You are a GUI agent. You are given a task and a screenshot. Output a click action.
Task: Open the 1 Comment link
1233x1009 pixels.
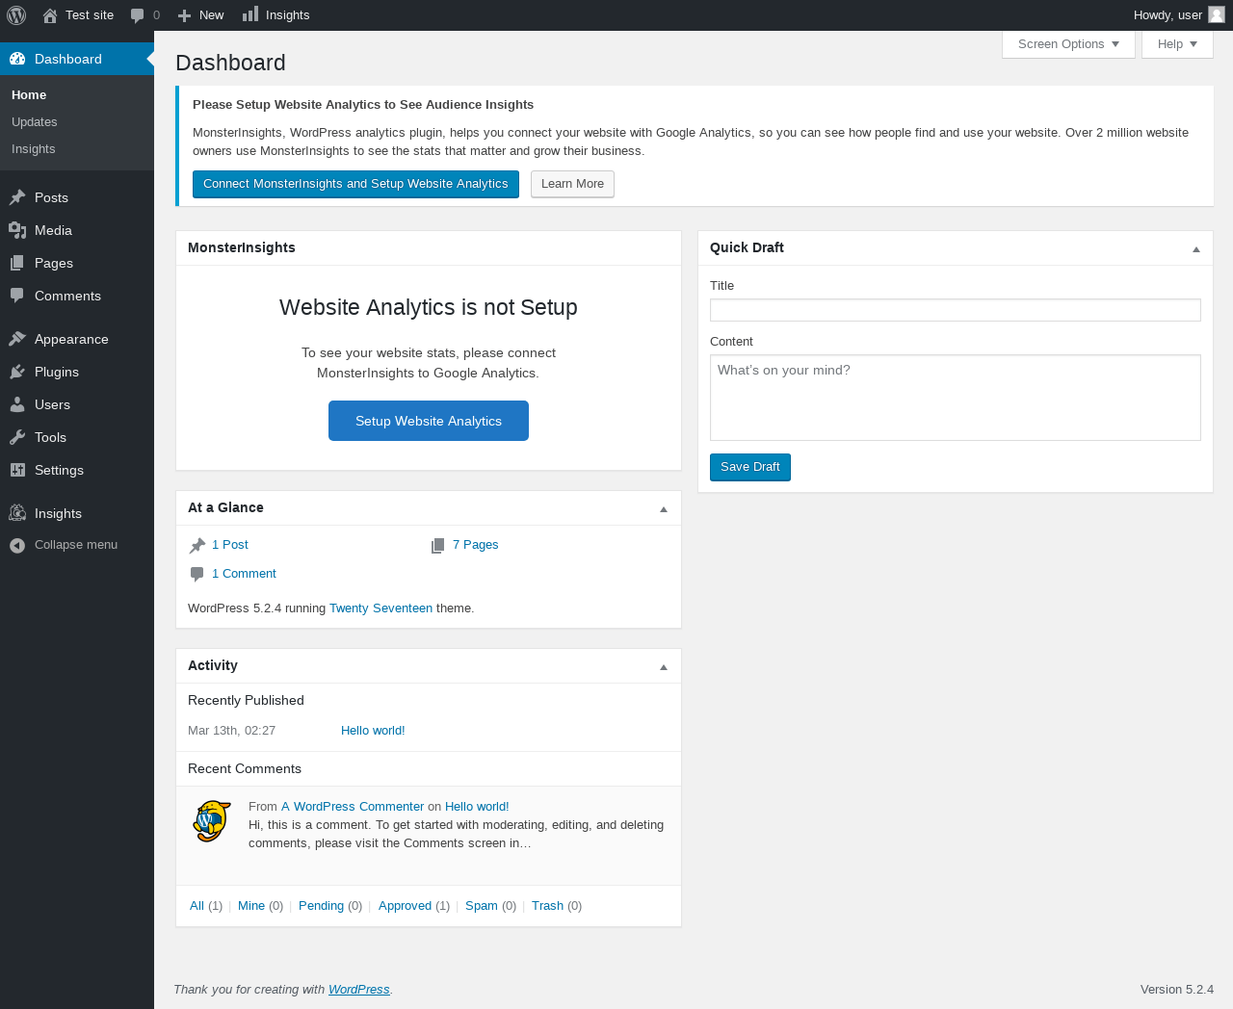244,574
